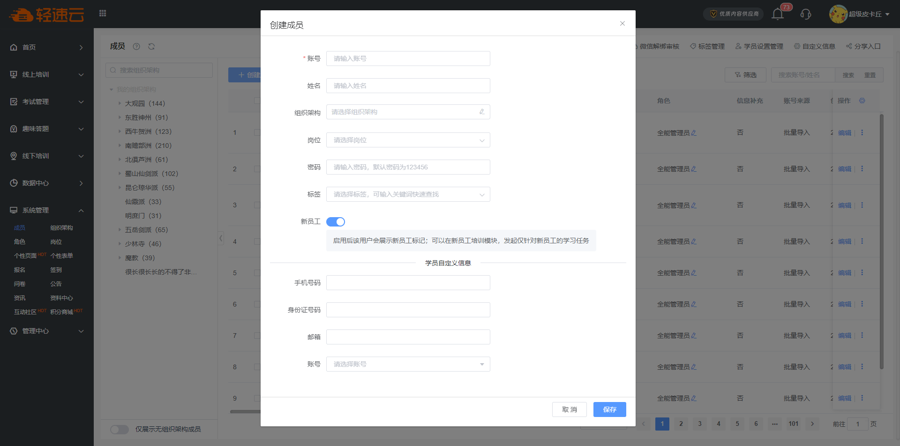This screenshot has height=446, width=900.
Task: Click the 取消 button
Action: (x=569, y=409)
